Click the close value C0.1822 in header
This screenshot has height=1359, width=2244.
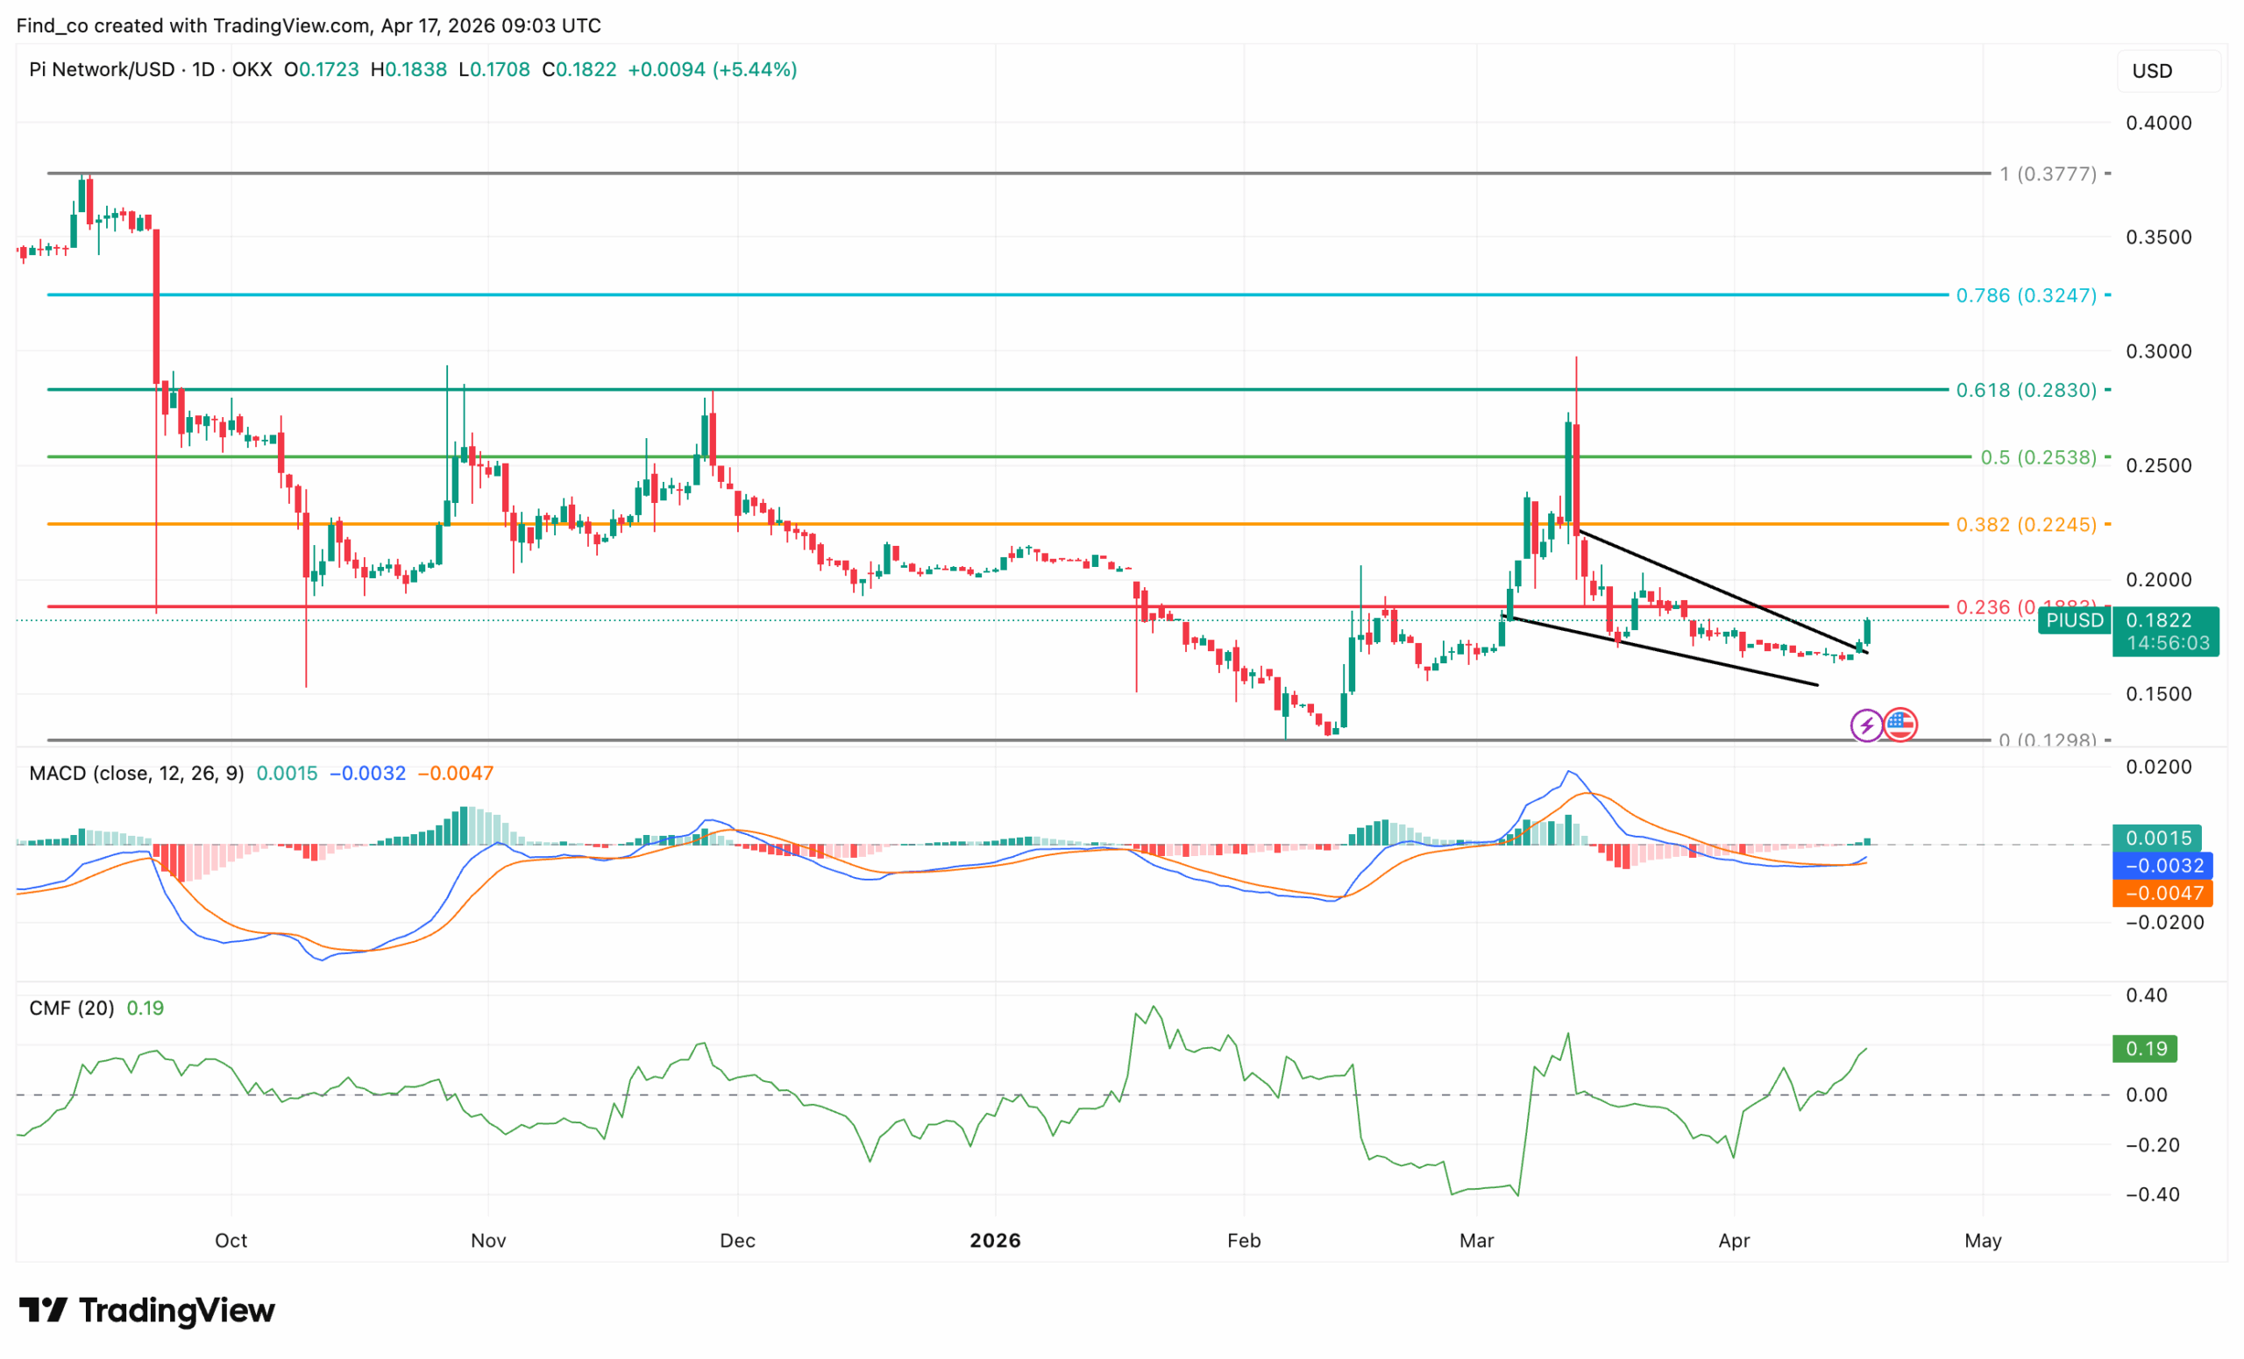(x=579, y=70)
